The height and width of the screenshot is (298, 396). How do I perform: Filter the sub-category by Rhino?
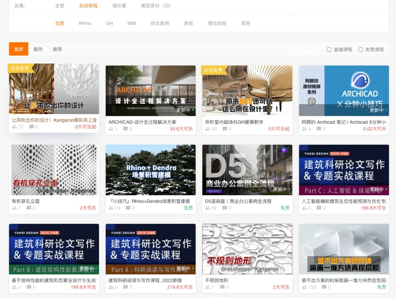coord(85,23)
